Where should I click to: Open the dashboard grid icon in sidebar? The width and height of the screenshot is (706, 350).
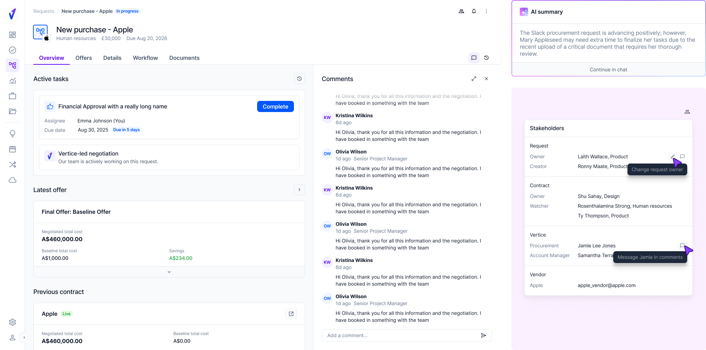pyautogui.click(x=13, y=35)
